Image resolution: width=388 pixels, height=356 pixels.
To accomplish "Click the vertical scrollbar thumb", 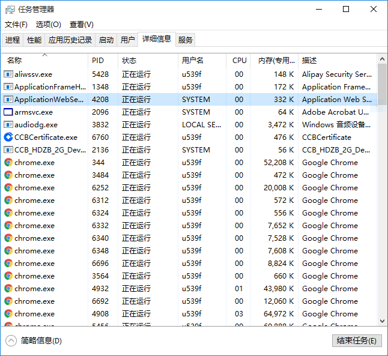I will coord(383,84).
